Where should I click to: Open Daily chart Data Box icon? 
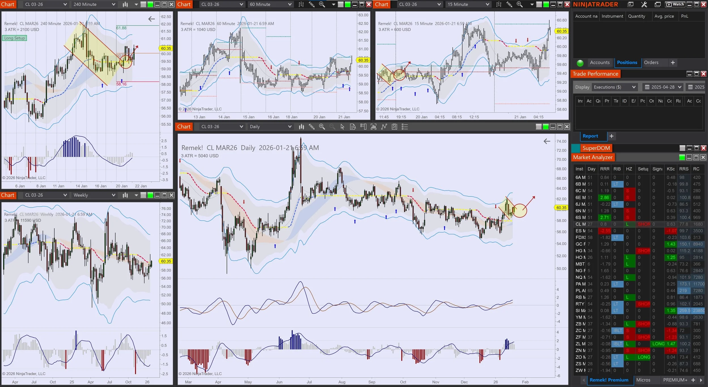pos(353,127)
